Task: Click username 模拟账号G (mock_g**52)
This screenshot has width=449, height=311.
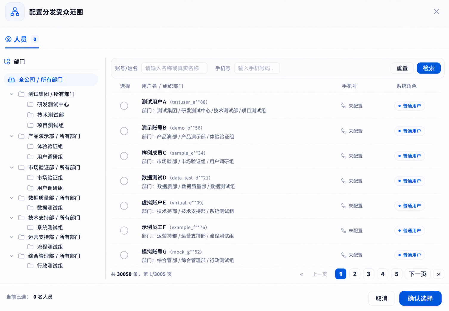Action: (172, 252)
